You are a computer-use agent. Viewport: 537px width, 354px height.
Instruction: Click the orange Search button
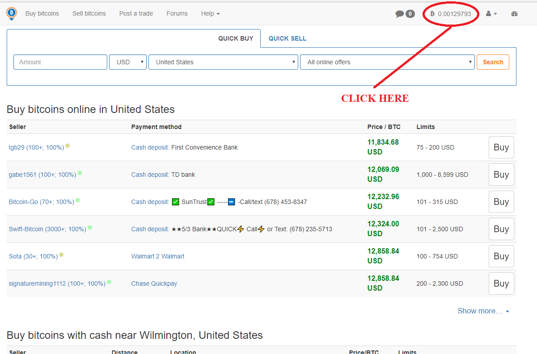point(493,62)
